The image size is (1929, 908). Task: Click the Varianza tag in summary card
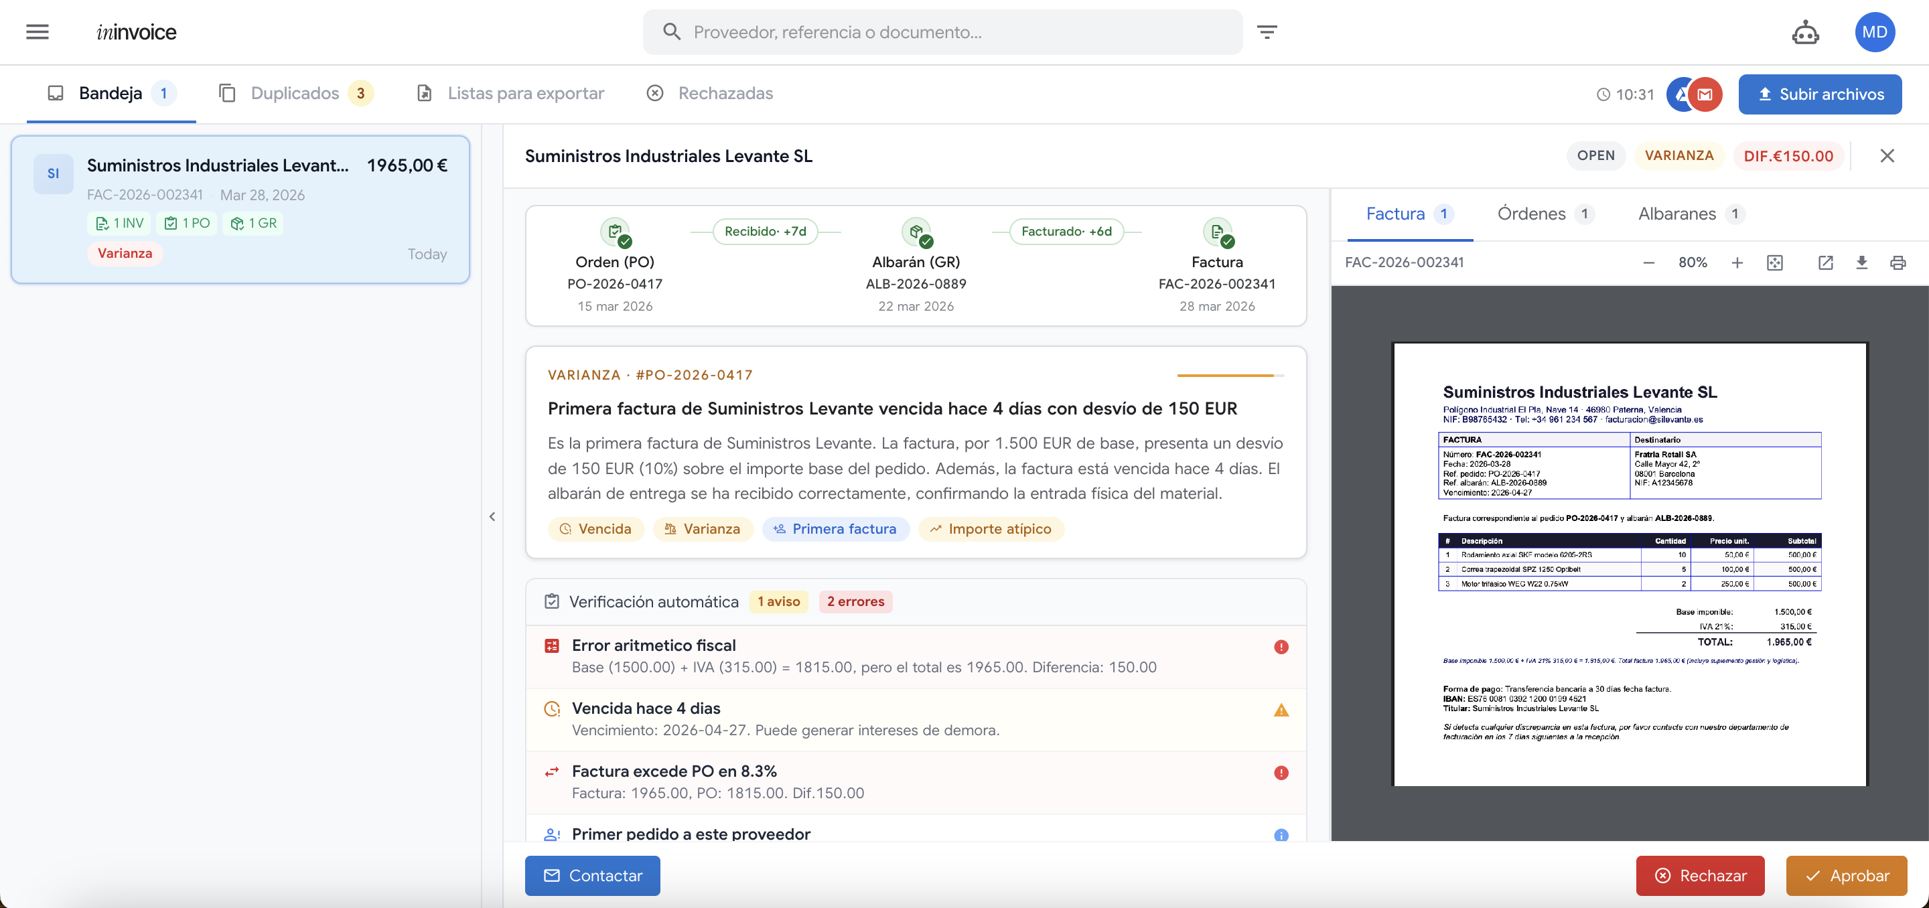[x=703, y=529]
